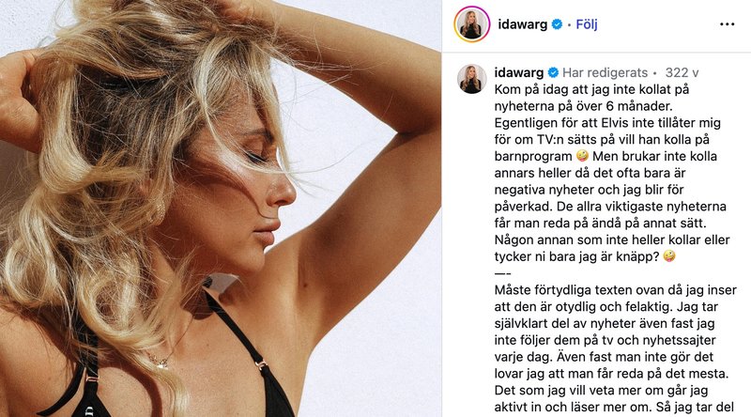The height and width of the screenshot is (417, 751).
Task: Click the small idawarg avatar beside caption
Action: pos(472,79)
